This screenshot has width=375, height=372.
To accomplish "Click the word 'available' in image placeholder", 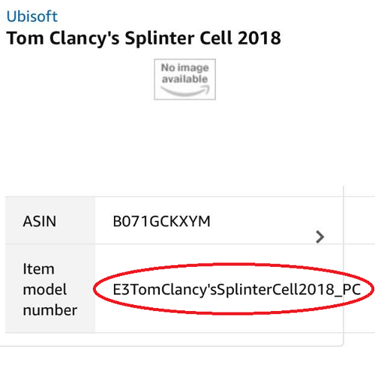I will coord(184,79).
